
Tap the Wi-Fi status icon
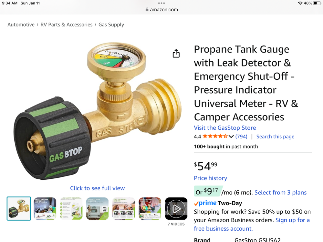[300, 3]
